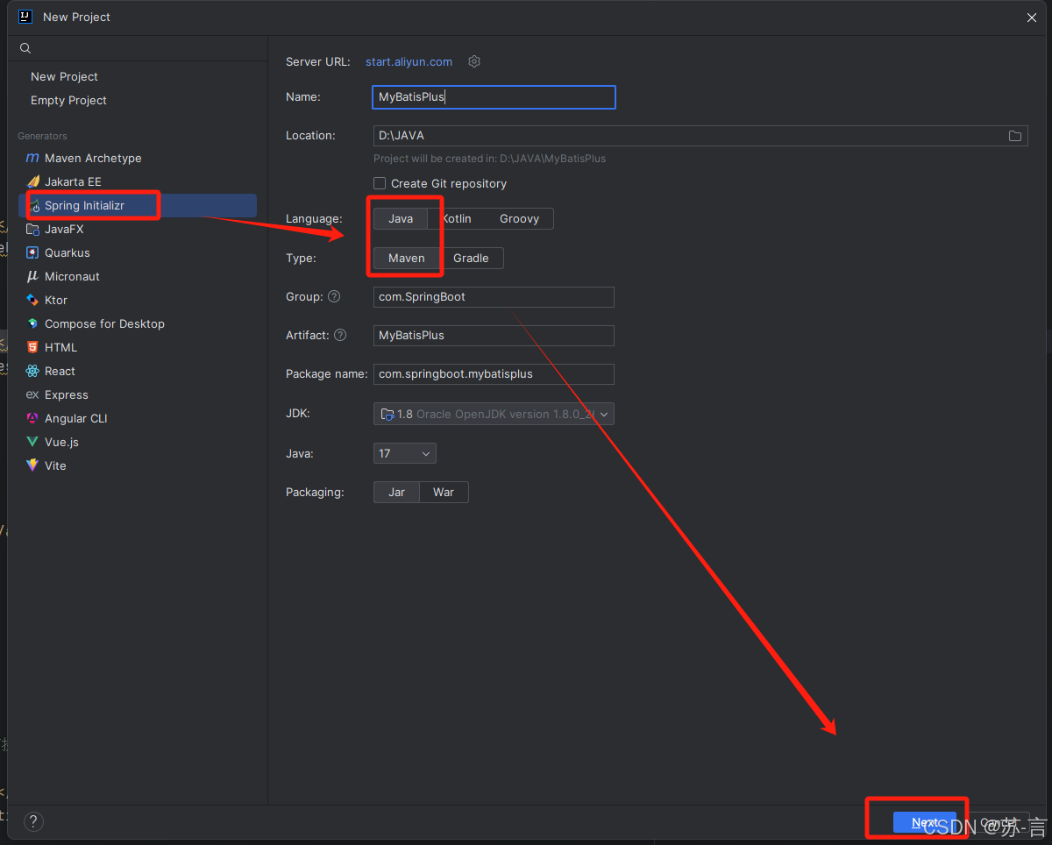The image size is (1052, 845).
Task: Select Express generator entry
Action: click(66, 394)
